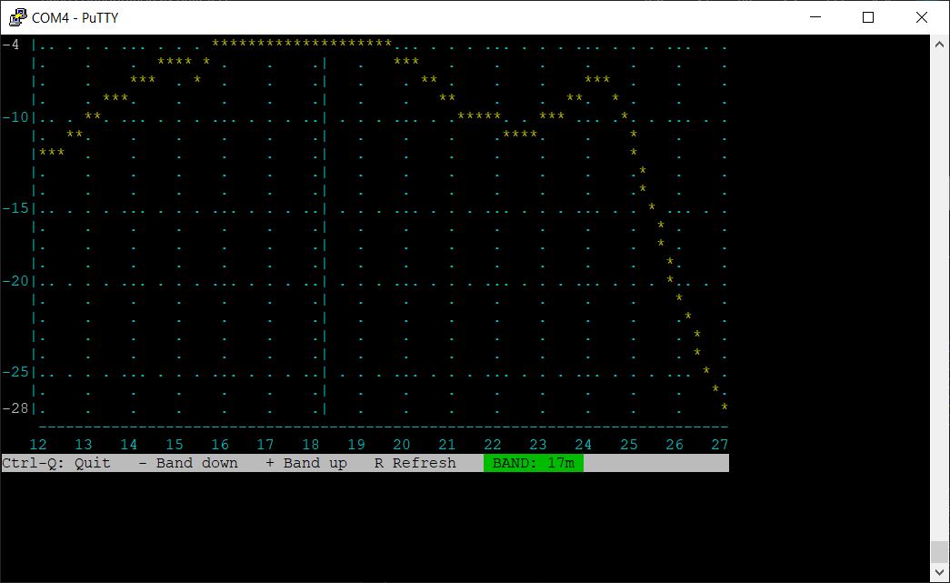Open the PuTTY system menu icon
Viewport: 950px width, 583px height.
[16, 17]
